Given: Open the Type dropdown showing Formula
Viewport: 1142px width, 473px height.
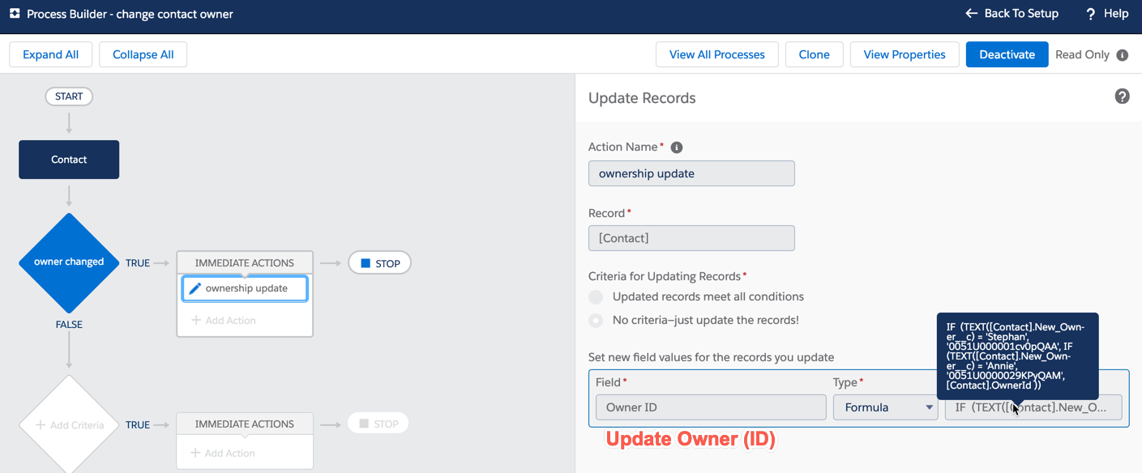Looking at the screenshot, I should point(885,407).
